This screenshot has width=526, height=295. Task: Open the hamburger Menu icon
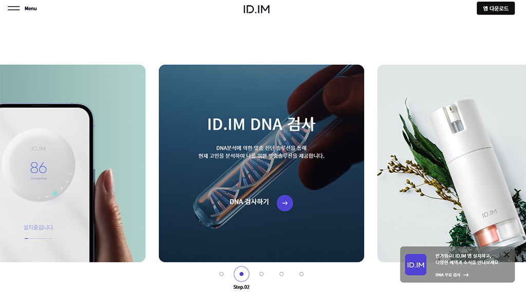point(14,8)
